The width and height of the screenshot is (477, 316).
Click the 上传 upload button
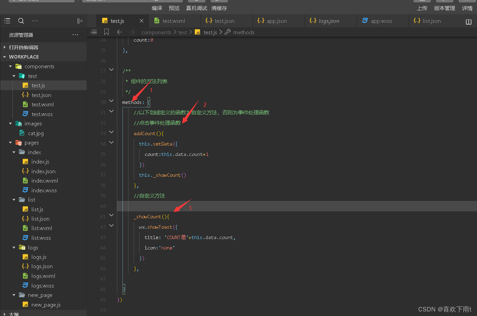click(422, 8)
